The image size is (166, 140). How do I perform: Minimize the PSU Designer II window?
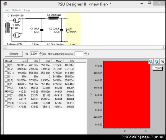click(x=142, y=3)
